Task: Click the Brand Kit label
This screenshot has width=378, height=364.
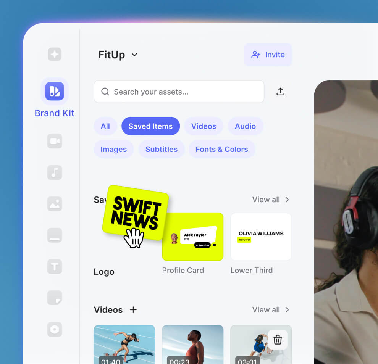Action: pyautogui.click(x=55, y=113)
